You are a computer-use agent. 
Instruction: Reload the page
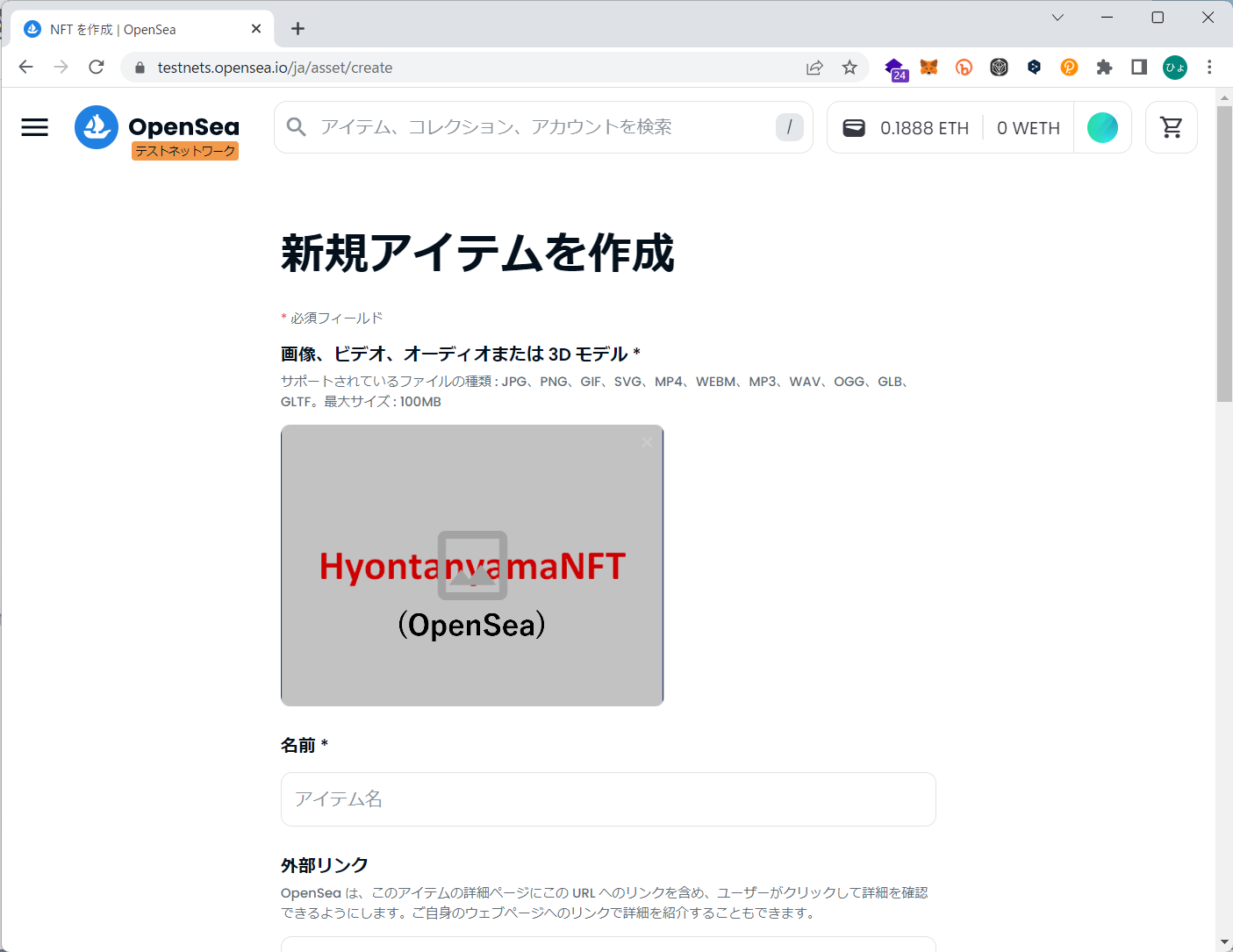click(97, 68)
